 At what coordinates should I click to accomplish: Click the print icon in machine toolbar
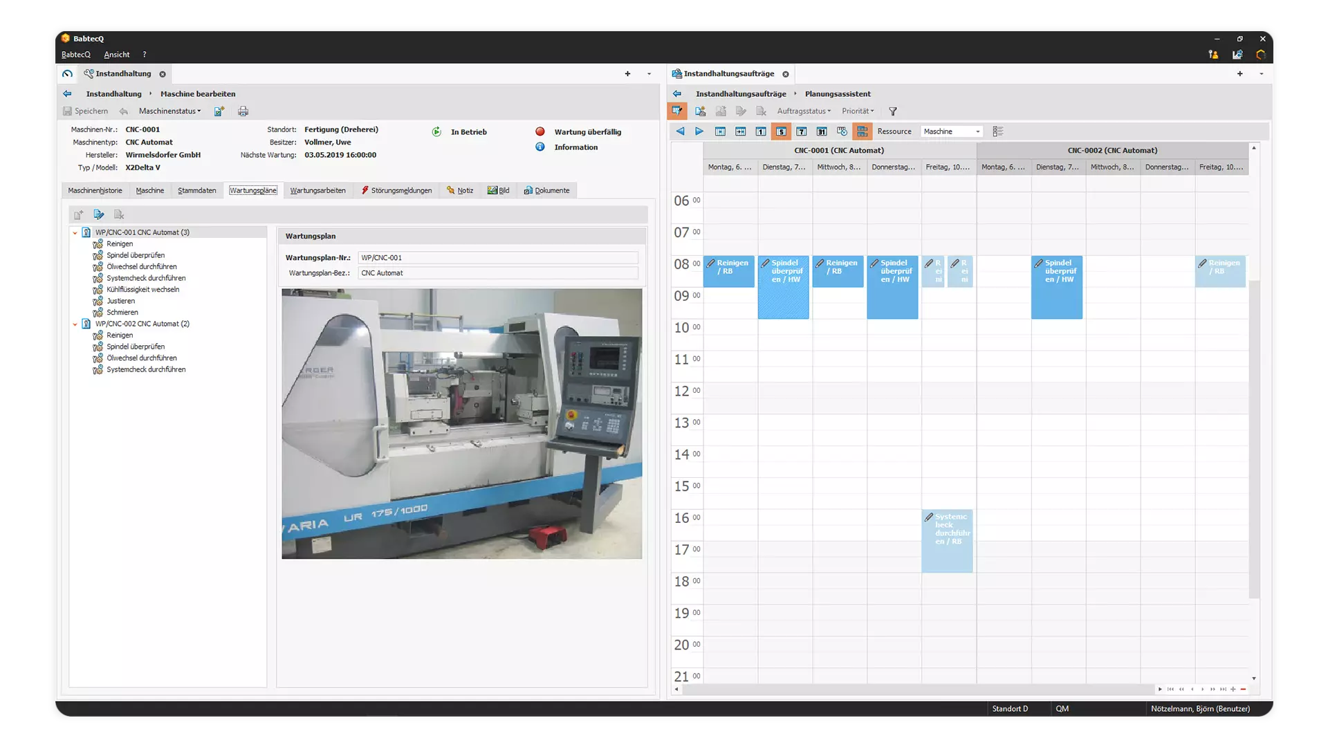tap(243, 111)
